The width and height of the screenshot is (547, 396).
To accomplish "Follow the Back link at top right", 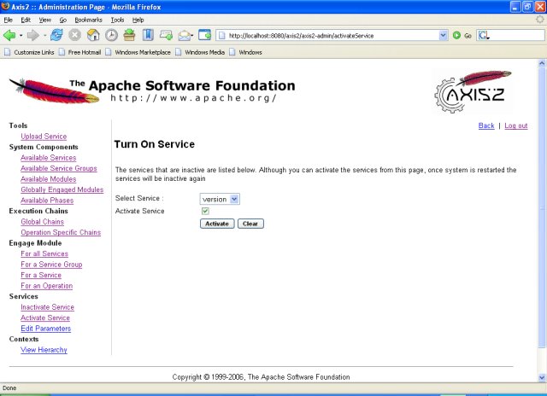I will [486, 125].
